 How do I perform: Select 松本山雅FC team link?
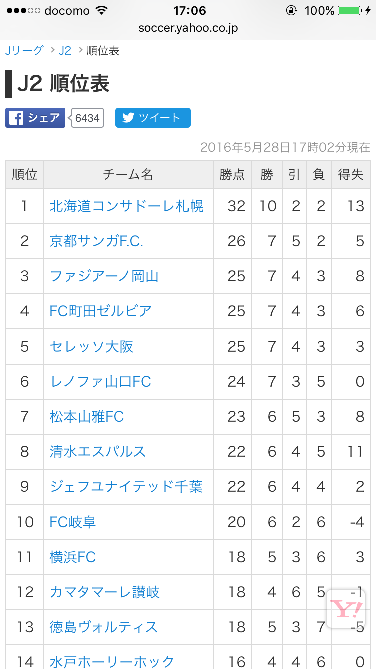[86, 417]
